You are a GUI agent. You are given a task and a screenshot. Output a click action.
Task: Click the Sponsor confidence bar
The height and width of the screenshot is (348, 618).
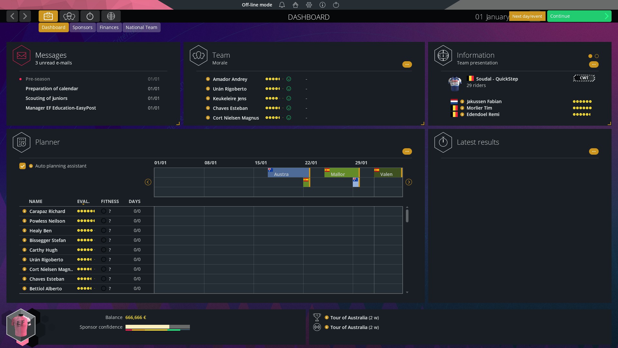pyautogui.click(x=158, y=327)
